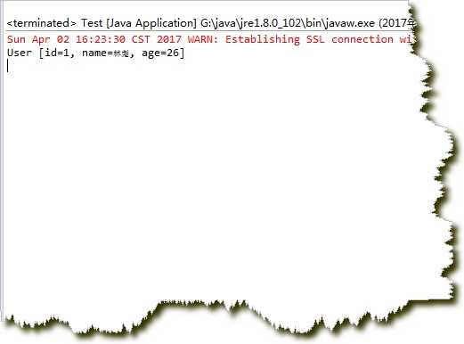Click the red WARN Establishing SSL connection line
464x344 pixels.
point(209,39)
